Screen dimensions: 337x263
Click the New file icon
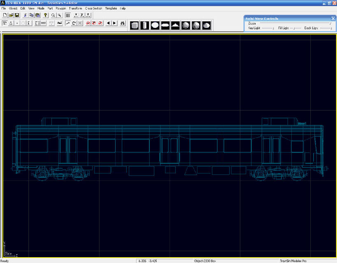pos(5,15)
